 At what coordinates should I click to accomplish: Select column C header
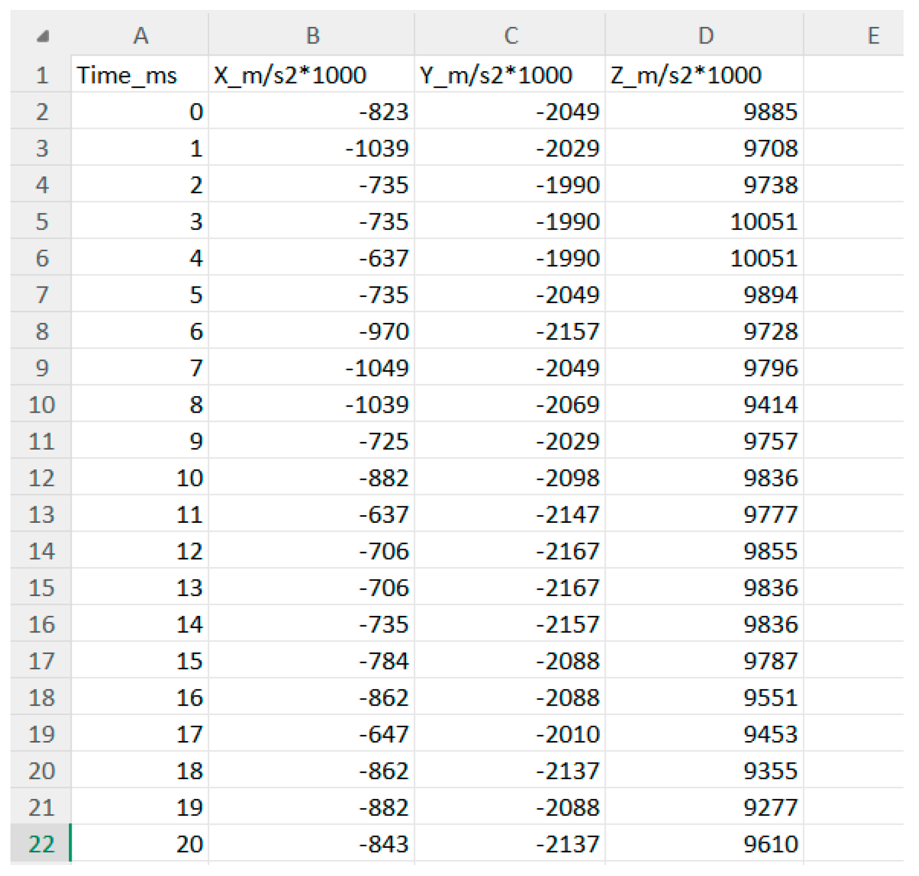pyautogui.click(x=510, y=36)
